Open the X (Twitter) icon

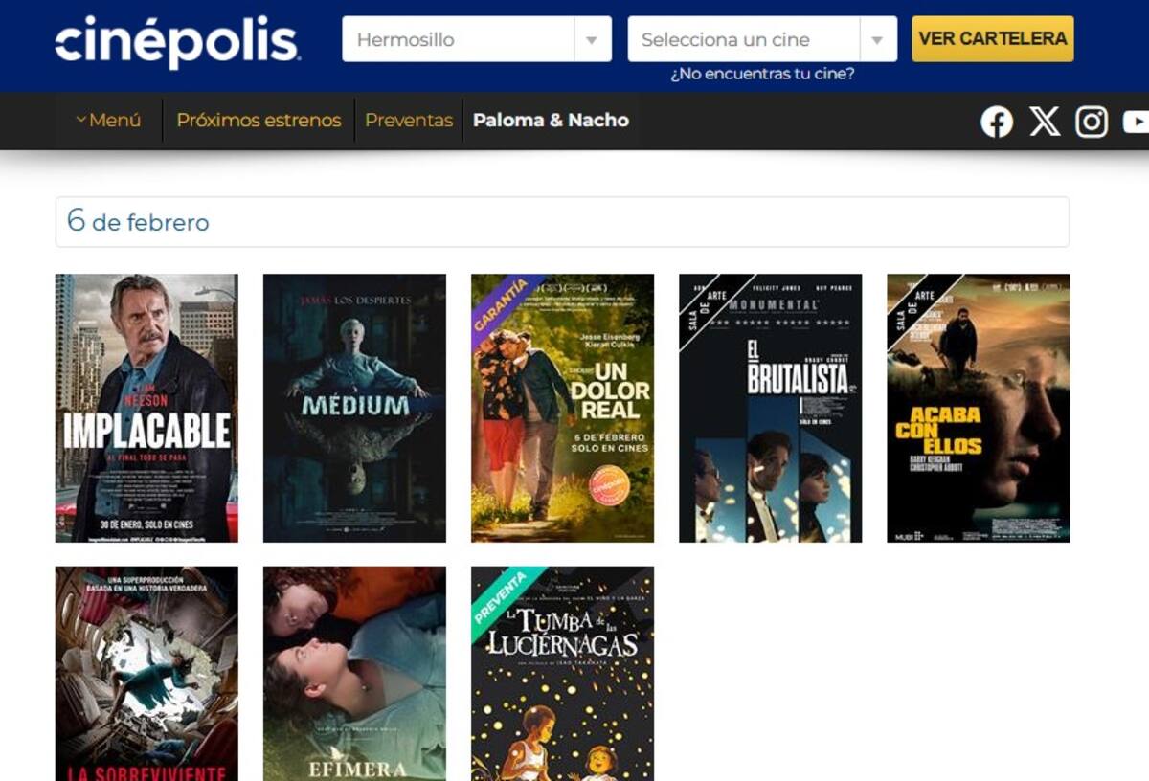tap(1045, 122)
